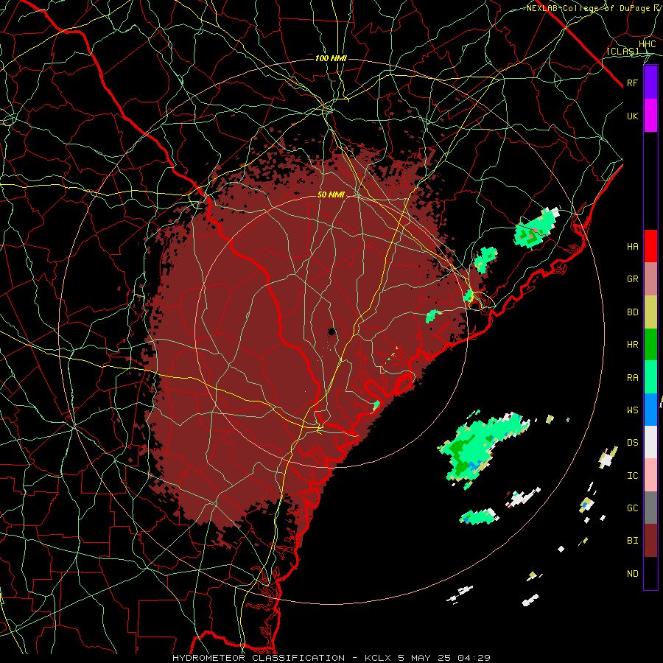Click the GR legend label
This screenshot has width=663, height=663.
click(633, 279)
